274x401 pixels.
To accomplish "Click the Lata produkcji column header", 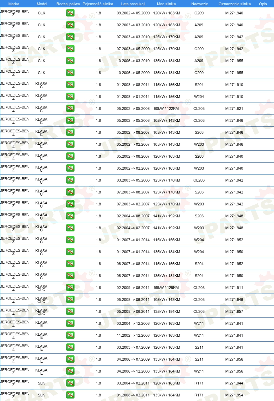I will (133, 4).
